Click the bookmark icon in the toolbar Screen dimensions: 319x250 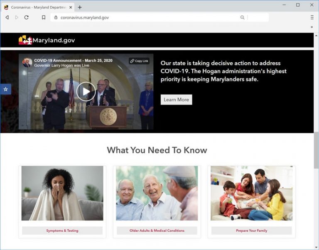(x=44, y=17)
